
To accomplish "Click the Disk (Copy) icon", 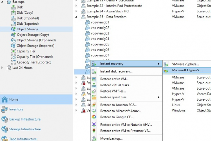I will (13, 13).
